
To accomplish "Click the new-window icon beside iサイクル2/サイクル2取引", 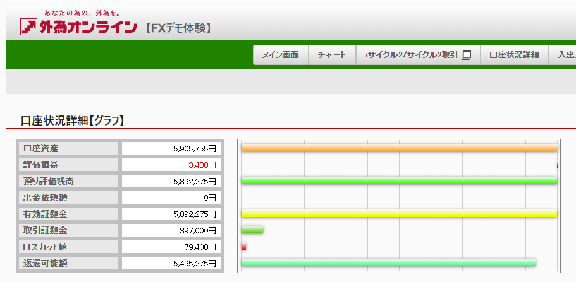I will click(x=467, y=55).
